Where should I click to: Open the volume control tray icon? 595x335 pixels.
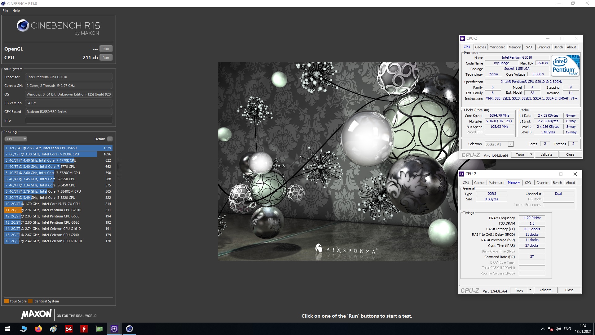pos(558,329)
